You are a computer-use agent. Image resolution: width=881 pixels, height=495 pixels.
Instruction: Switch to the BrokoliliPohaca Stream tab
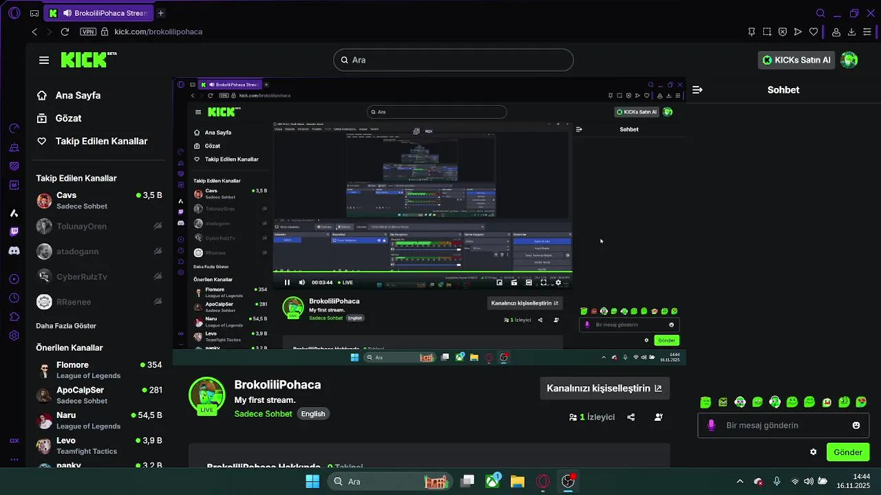pyautogui.click(x=98, y=13)
